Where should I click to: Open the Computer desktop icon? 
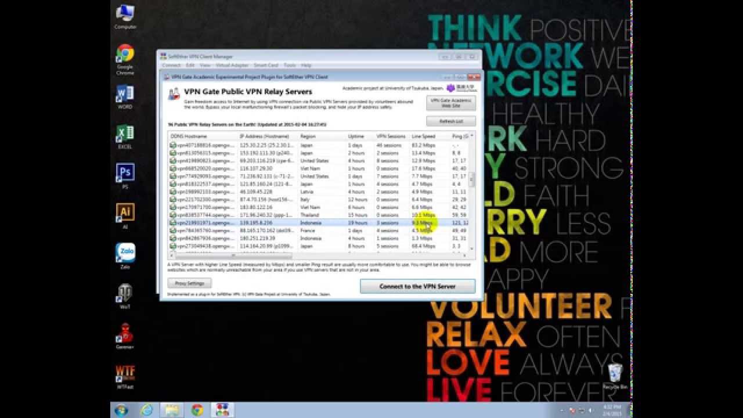tap(125, 17)
